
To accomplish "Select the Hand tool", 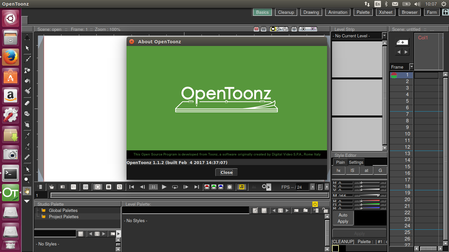I will click(27, 191).
